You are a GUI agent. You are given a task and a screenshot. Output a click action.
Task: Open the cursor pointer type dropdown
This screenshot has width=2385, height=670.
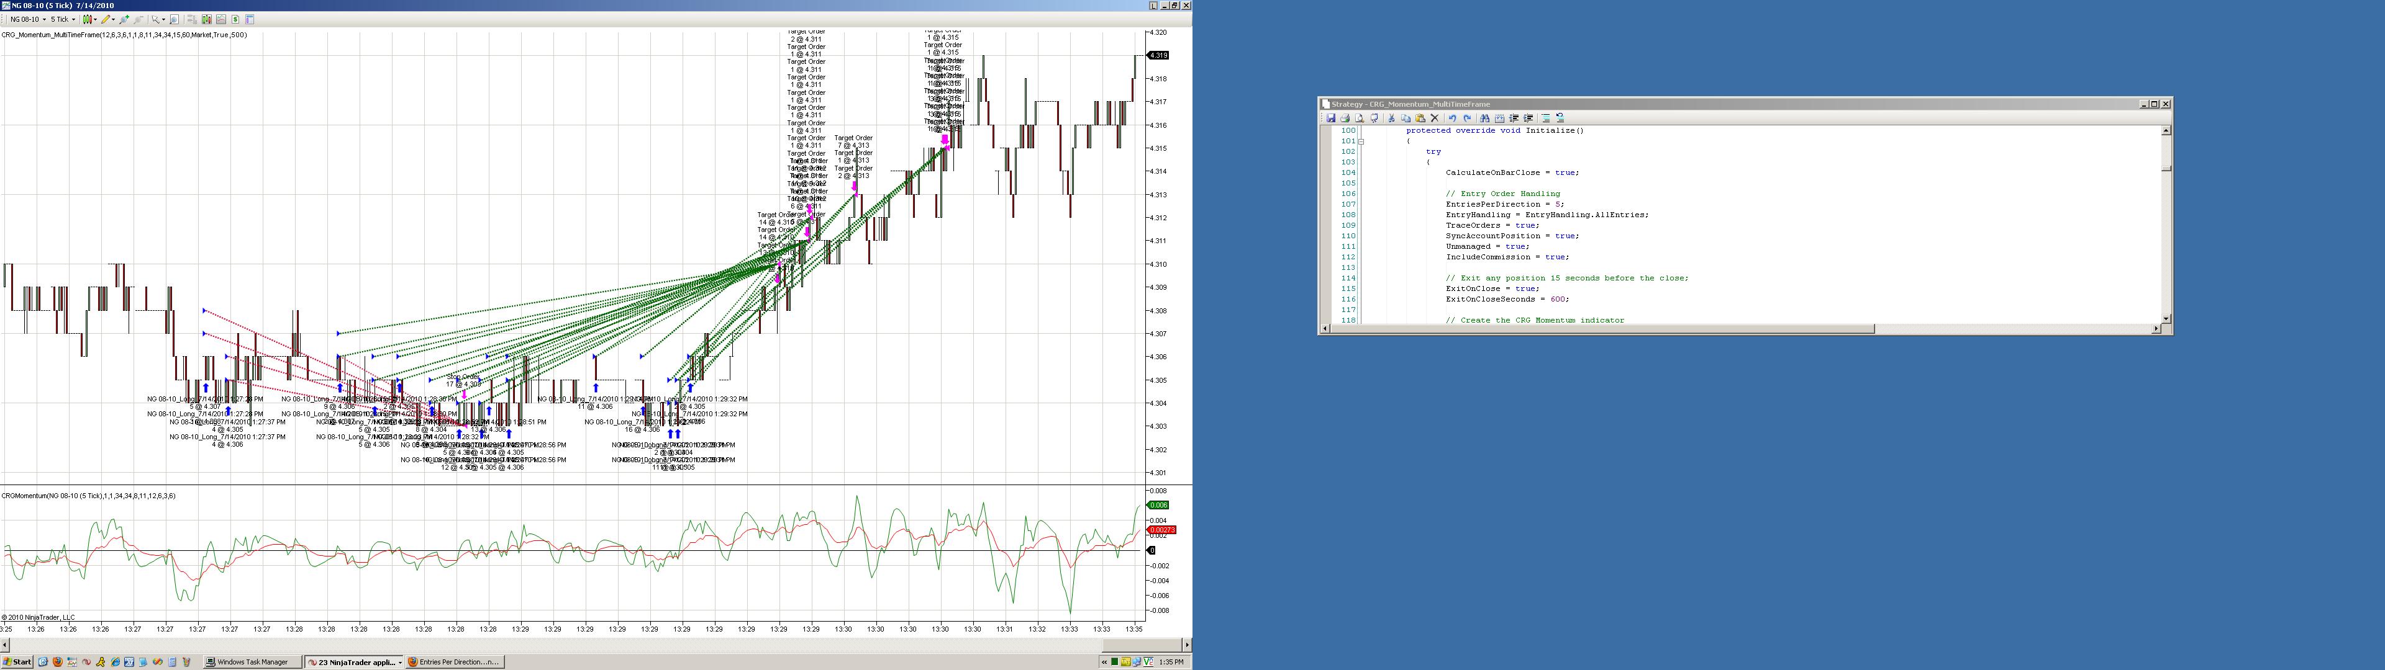click(164, 19)
